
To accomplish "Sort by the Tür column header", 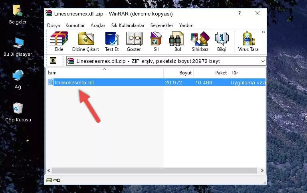I will [x=247, y=73].
